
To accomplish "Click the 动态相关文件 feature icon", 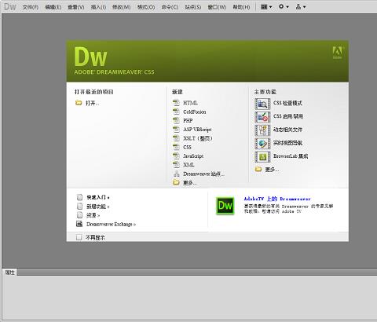I will point(262,130).
